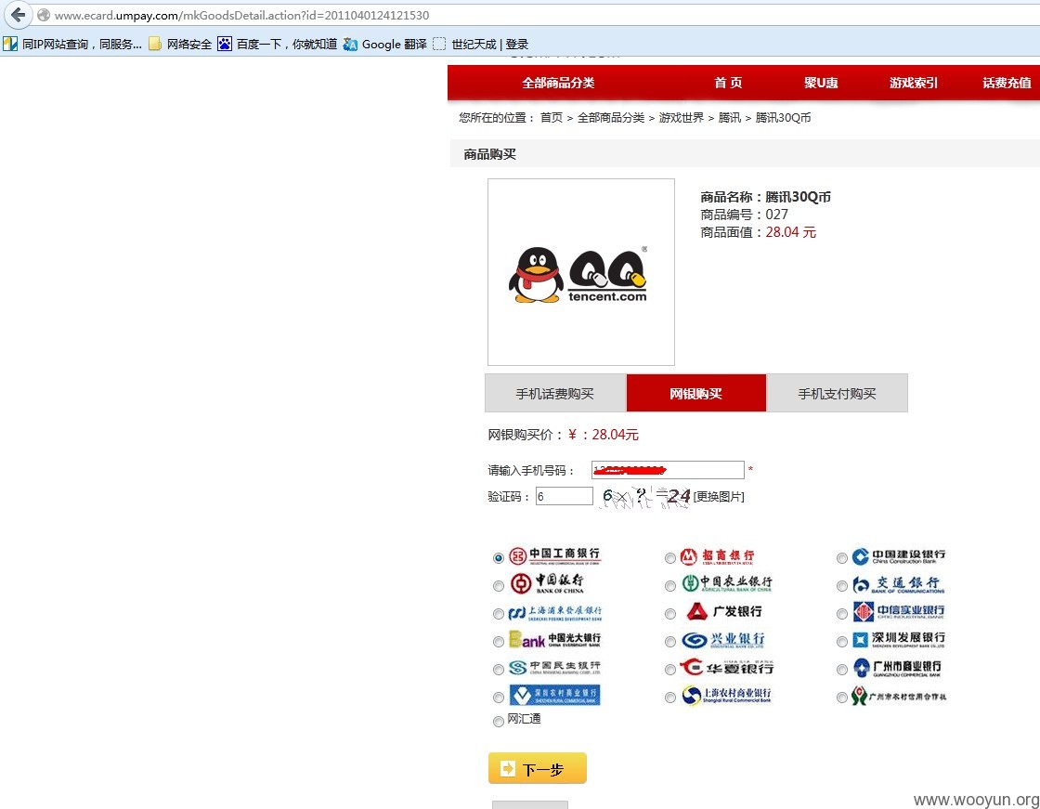Screen dimensions: 1040x809
Task: Open the 世纪天成 登录 bookmark
Action: click(481, 44)
